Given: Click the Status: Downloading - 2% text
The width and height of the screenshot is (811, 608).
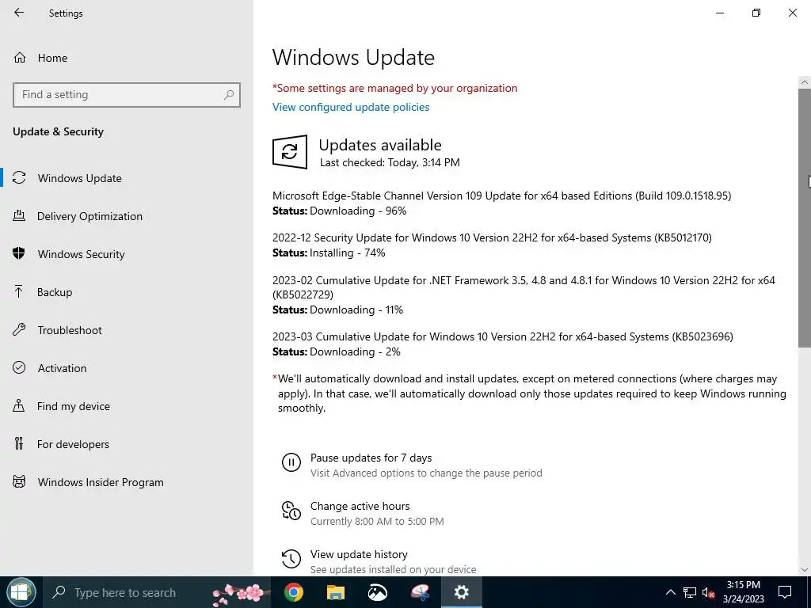Looking at the screenshot, I should (x=336, y=351).
